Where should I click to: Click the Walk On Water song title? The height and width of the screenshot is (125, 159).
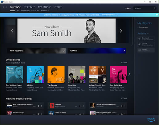coord(23,104)
